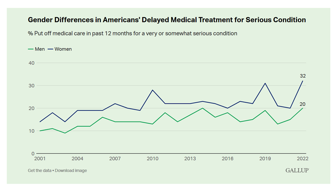The height and width of the screenshot is (189, 335).
Task: Click the 2013 x-axis label
Action: (x=190, y=159)
